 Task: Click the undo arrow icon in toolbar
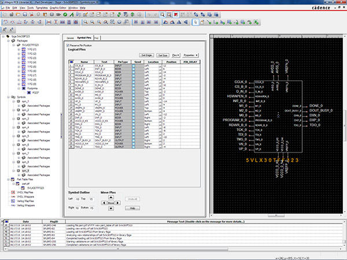(x=149, y=14)
